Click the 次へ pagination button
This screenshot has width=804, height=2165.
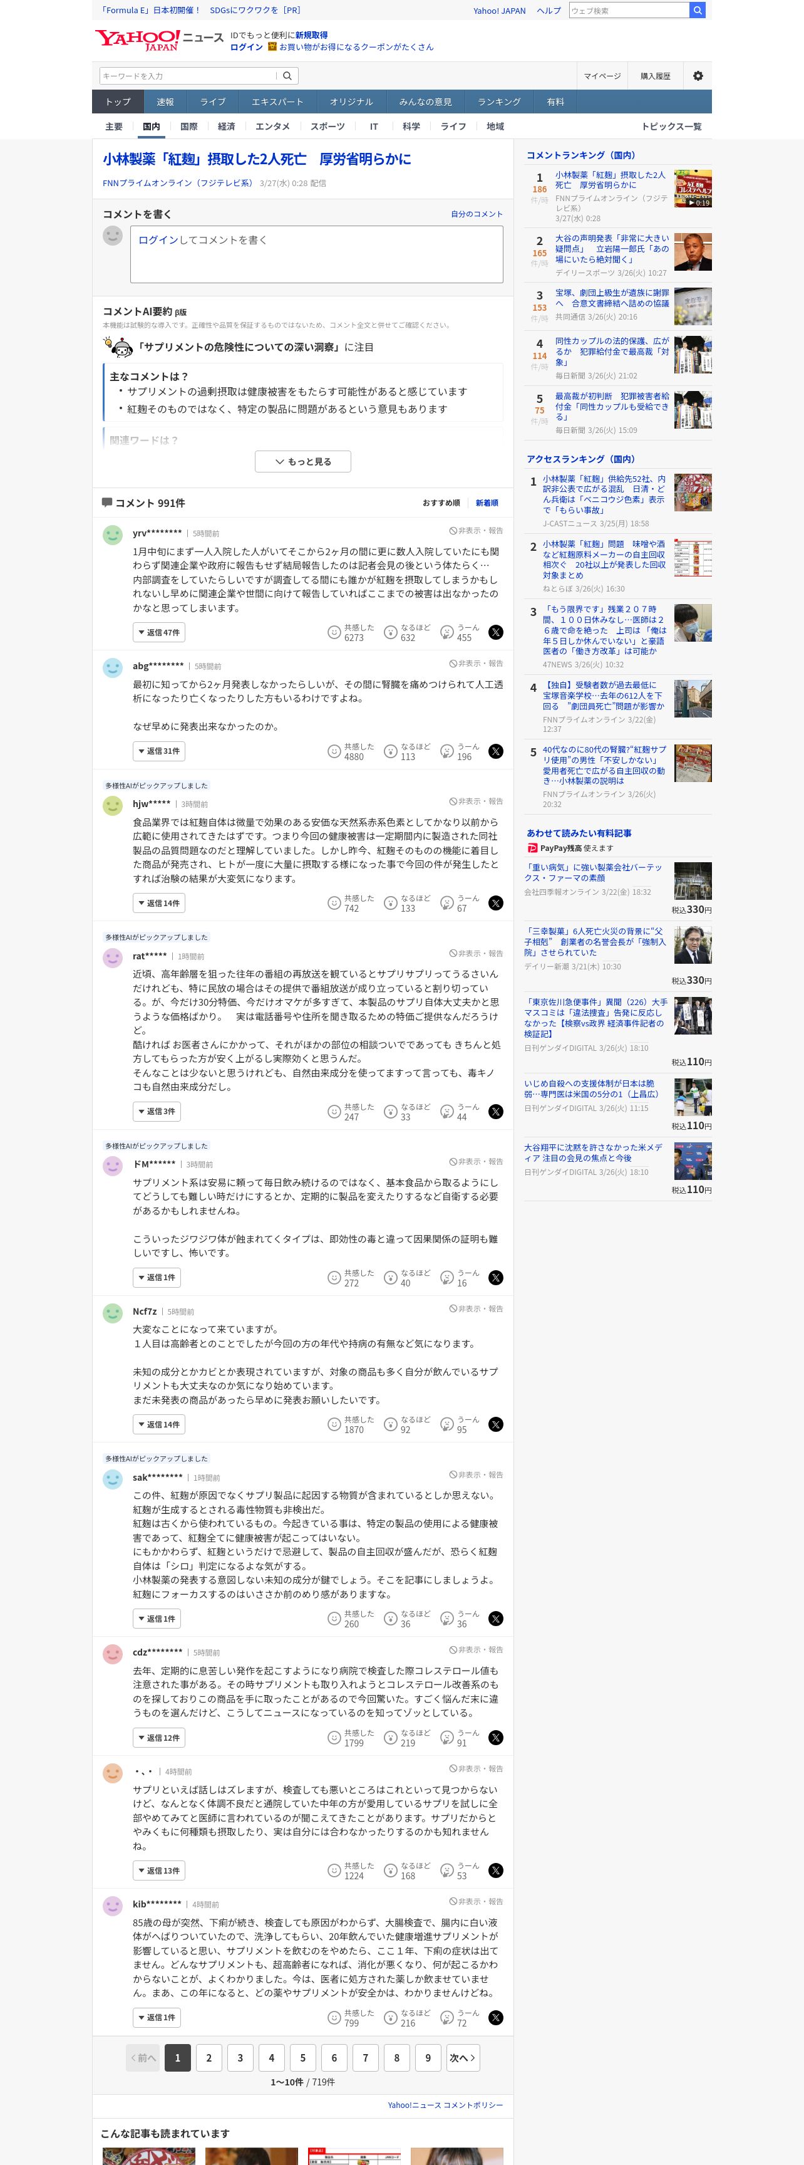tap(463, 2057)
